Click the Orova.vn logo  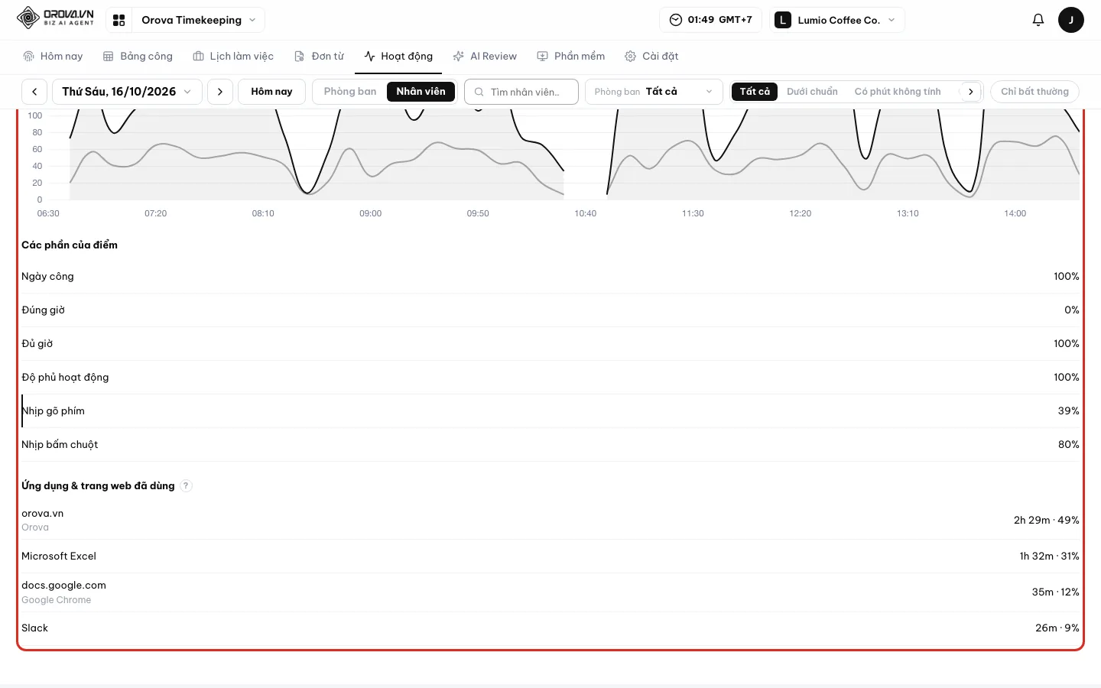(56, 18)
